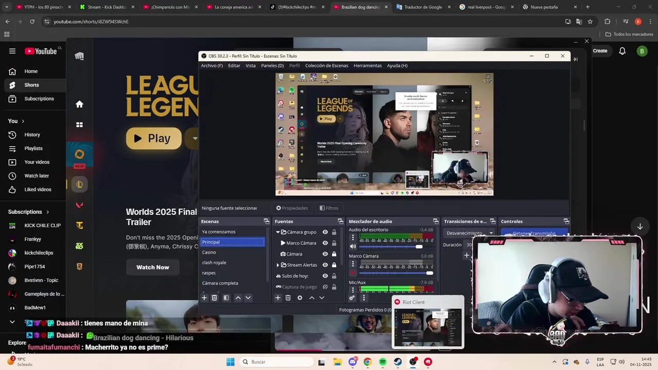The height and width of the screenshot is (370, 658).
Task: Click YouTube Create button
Action: click(x=600, y=51)
